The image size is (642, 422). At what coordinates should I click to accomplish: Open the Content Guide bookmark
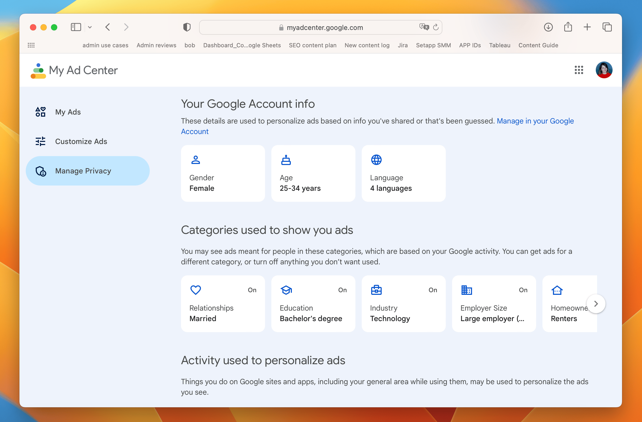click(539, 45)
